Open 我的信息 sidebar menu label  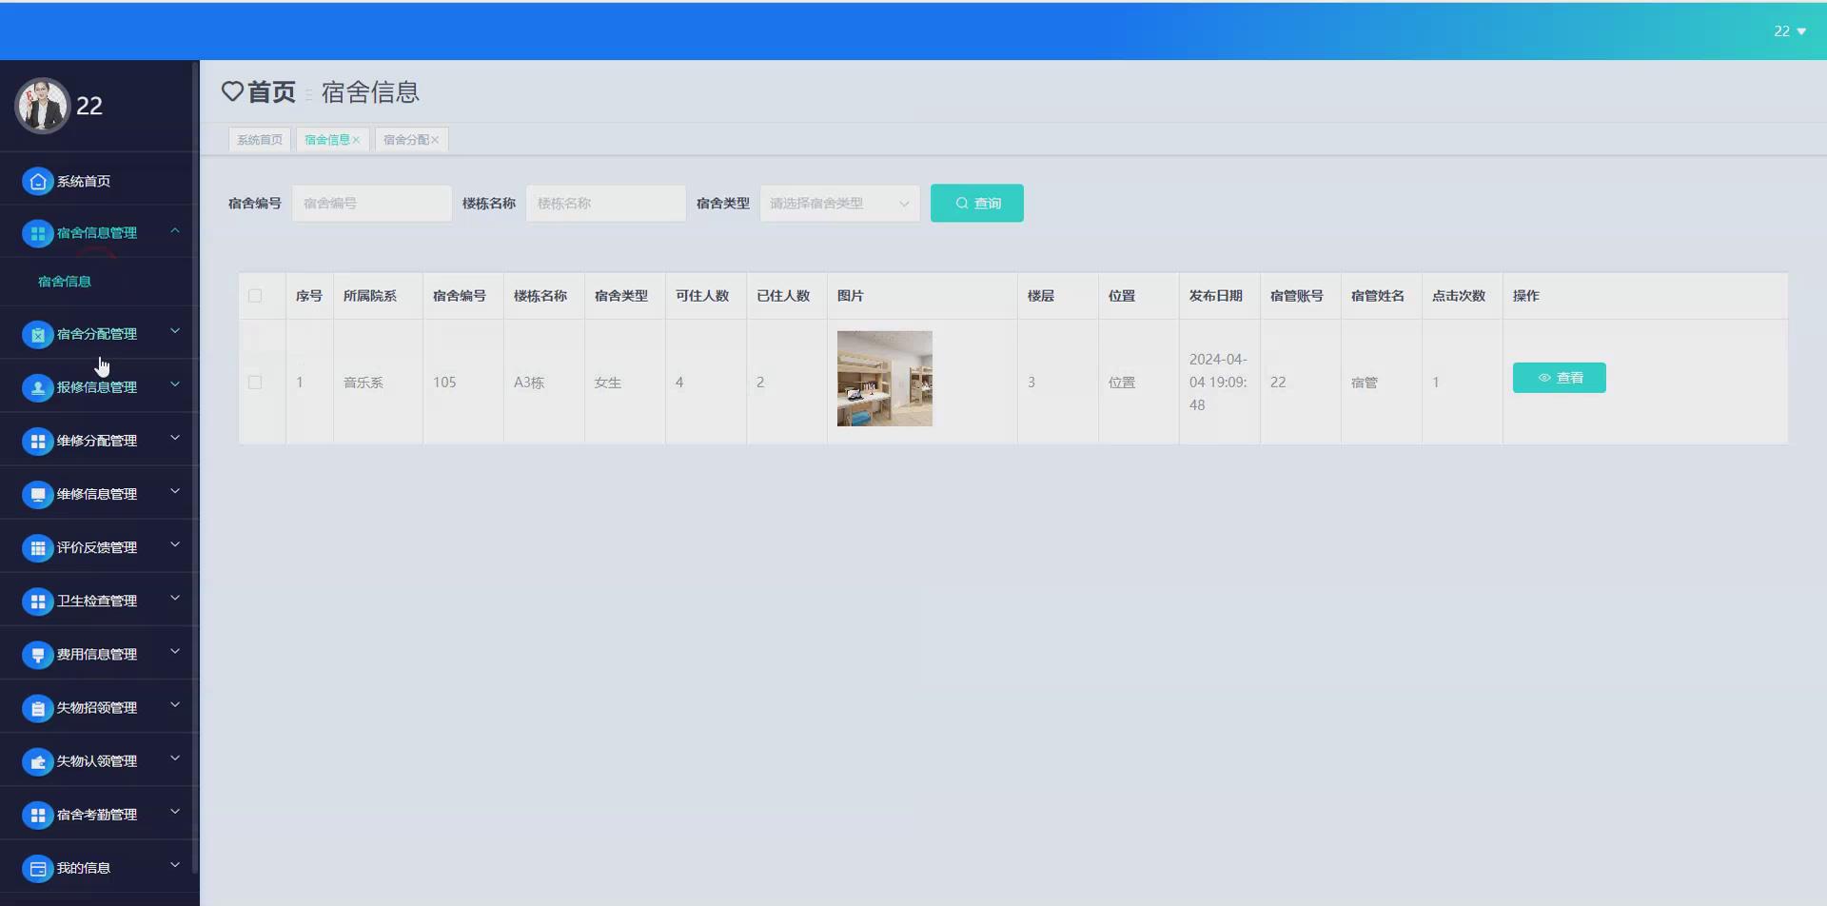[x=84, y=868]
